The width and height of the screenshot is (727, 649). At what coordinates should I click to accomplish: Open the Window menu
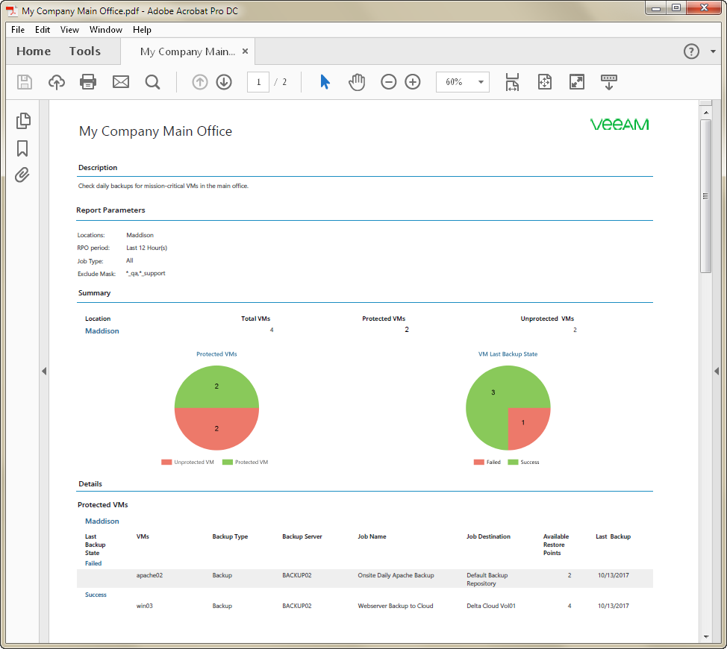point(106,30)
